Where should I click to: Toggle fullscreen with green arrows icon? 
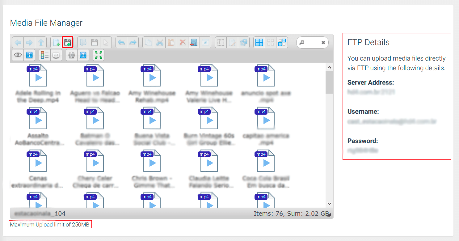(x=99, y=55)
